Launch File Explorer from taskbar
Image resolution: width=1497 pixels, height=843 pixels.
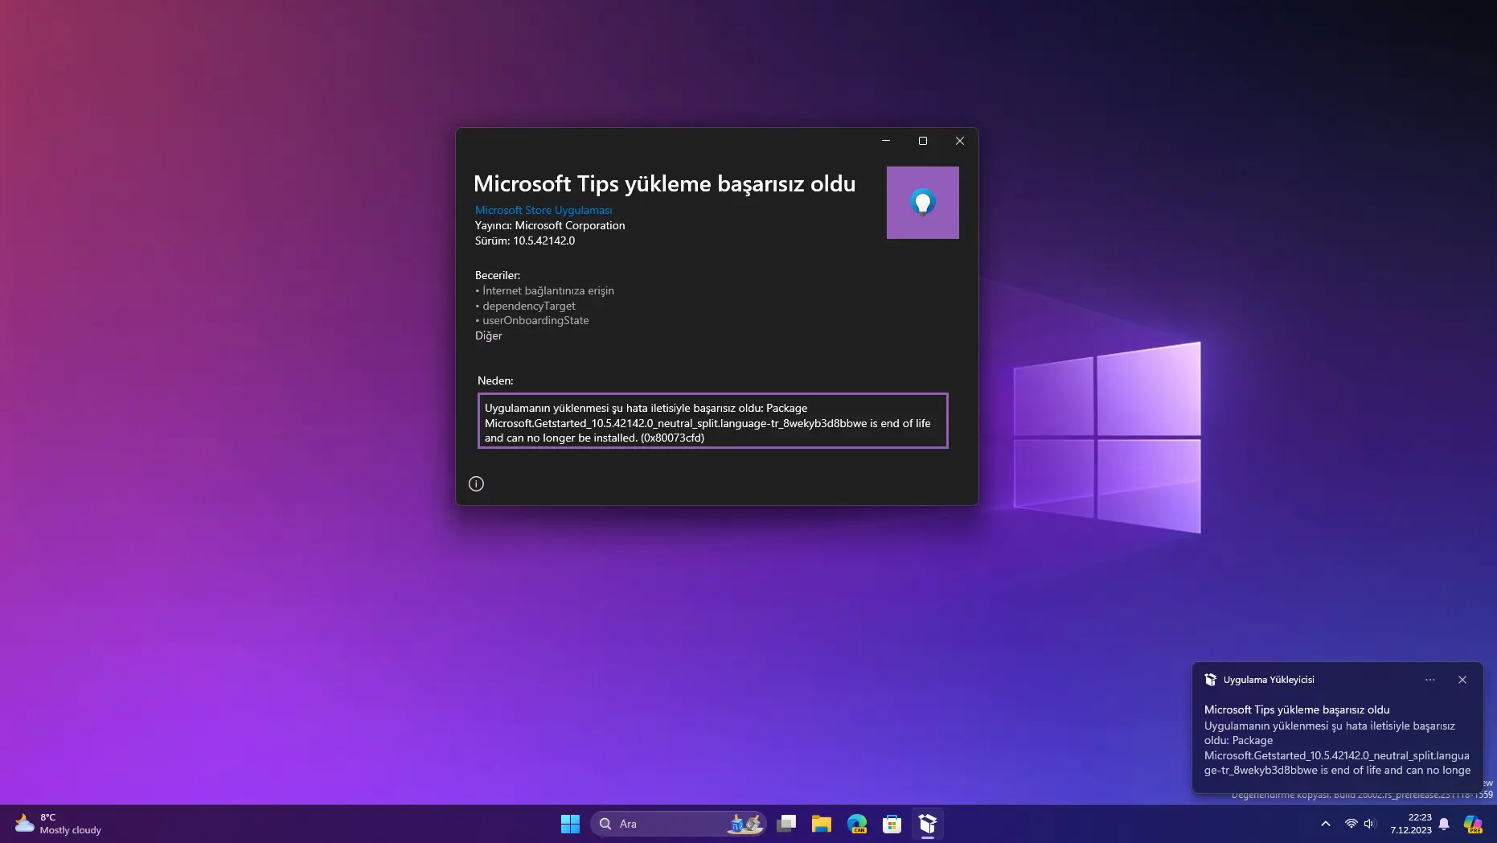(x=821, y=824)
